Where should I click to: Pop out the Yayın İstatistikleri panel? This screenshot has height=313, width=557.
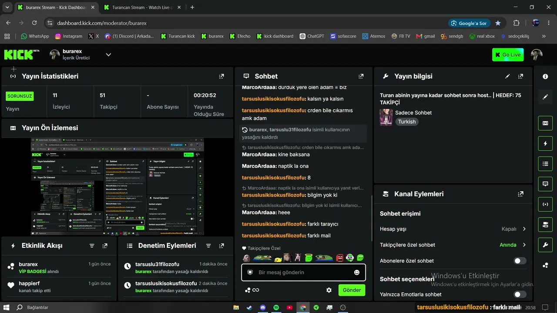point(221,76)
